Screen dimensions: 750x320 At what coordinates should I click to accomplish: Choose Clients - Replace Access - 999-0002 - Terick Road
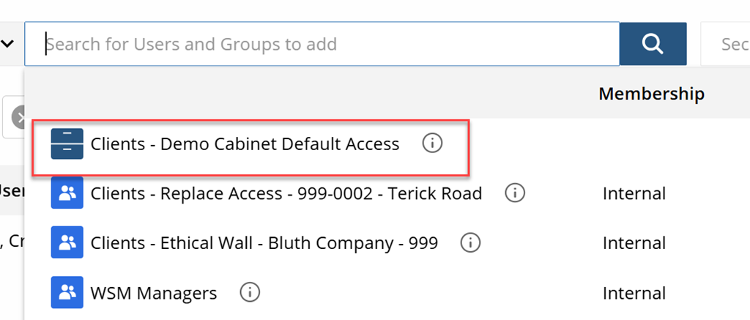tap(286, 193)
